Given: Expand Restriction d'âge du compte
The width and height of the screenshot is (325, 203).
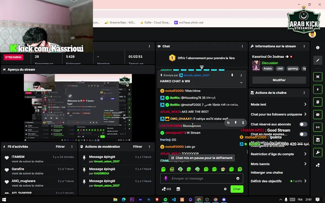Looking at the screenshot, I should 279,154.
